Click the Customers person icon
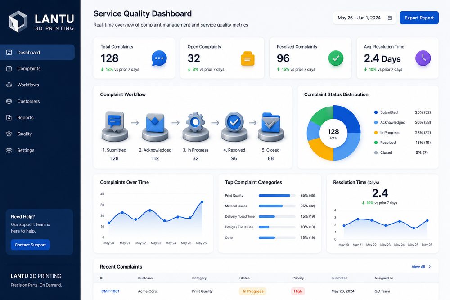Screen dimensions: 450x300 pos(9,101)
